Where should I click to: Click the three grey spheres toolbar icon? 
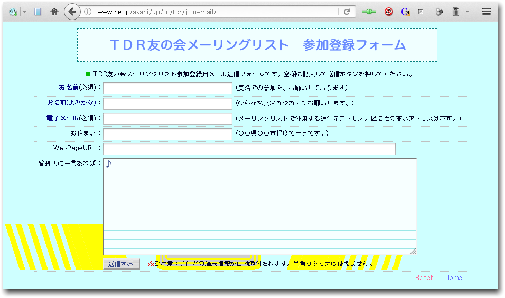click(x=438, y=12)
